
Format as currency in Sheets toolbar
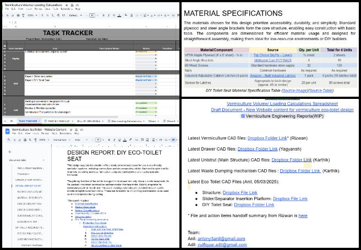(42, 15)
